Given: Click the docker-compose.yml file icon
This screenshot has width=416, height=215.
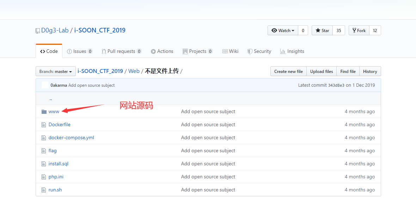Looking at the screenshot, I should pyautogui.click(x=44, y=137).
